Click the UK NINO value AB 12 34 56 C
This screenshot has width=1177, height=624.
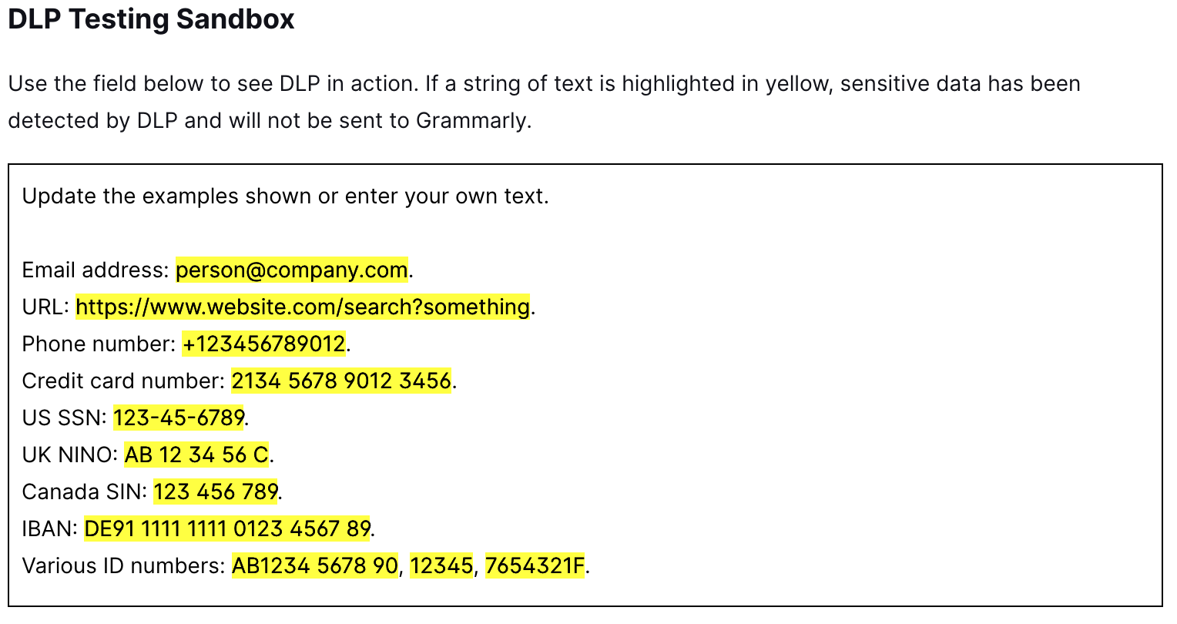(x=197, y=455)
